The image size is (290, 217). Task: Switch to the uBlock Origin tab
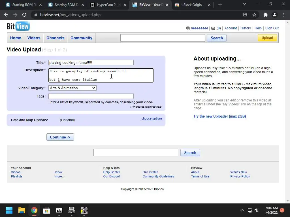point(193,5)
